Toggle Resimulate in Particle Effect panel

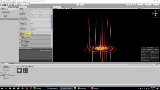coord(142,59)
